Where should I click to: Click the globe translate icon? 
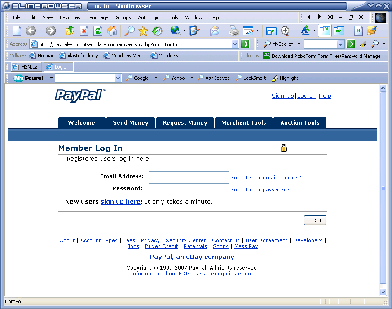pos(175,30)
